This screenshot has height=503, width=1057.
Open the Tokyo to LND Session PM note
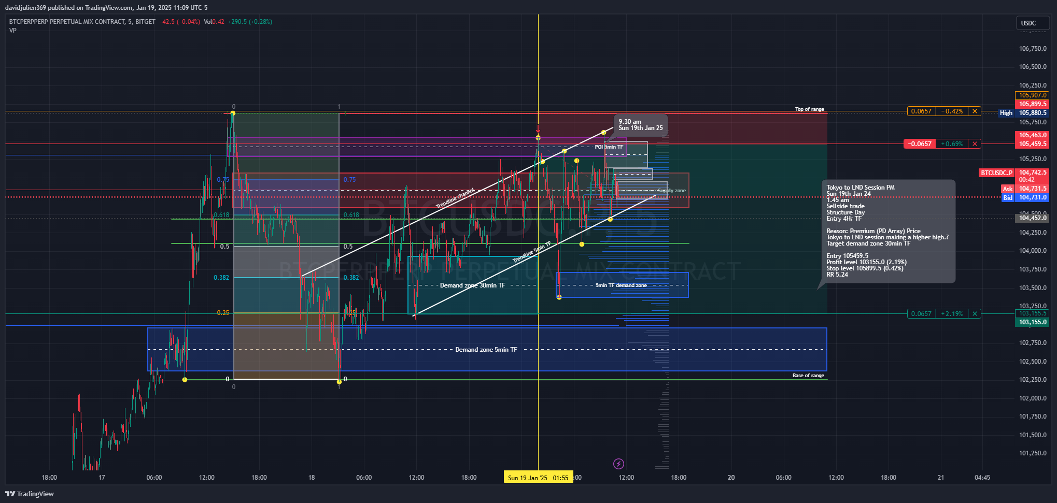pyautogui.click(x=887, y=231)
